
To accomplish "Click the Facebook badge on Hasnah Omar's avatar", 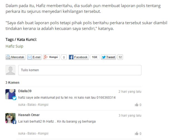I will [14, 122].
